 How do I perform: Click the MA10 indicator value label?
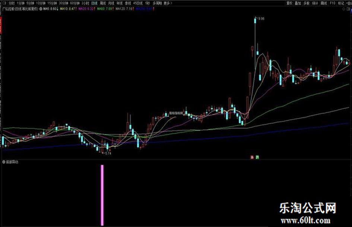click(x=68, y=9)
